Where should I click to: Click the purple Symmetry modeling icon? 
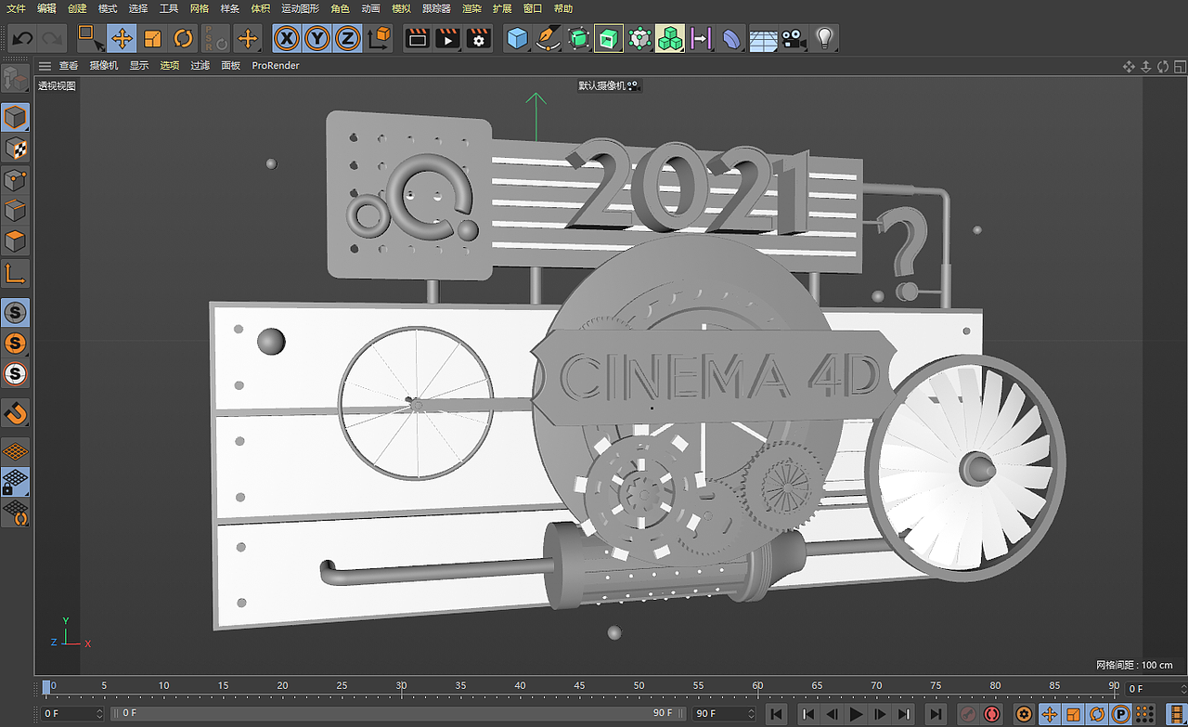point(701,38)
